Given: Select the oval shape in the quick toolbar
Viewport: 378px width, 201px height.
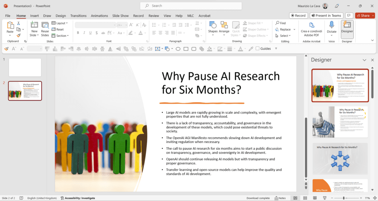Looking at the screenshot, I should [178, 49].
